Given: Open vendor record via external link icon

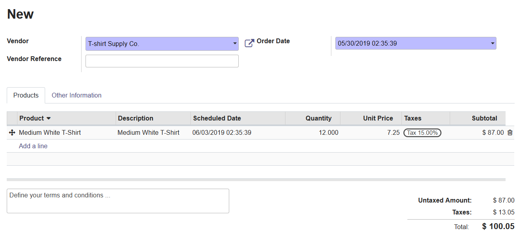Looking at the screenshot, I should click(249, 43).
